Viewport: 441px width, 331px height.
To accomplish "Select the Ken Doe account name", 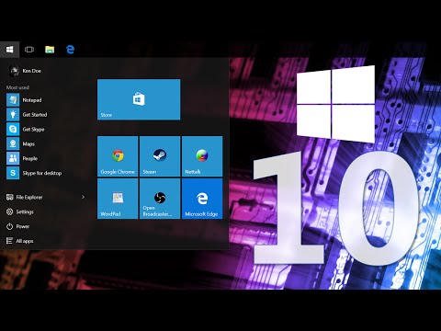I will pos(32,71).
